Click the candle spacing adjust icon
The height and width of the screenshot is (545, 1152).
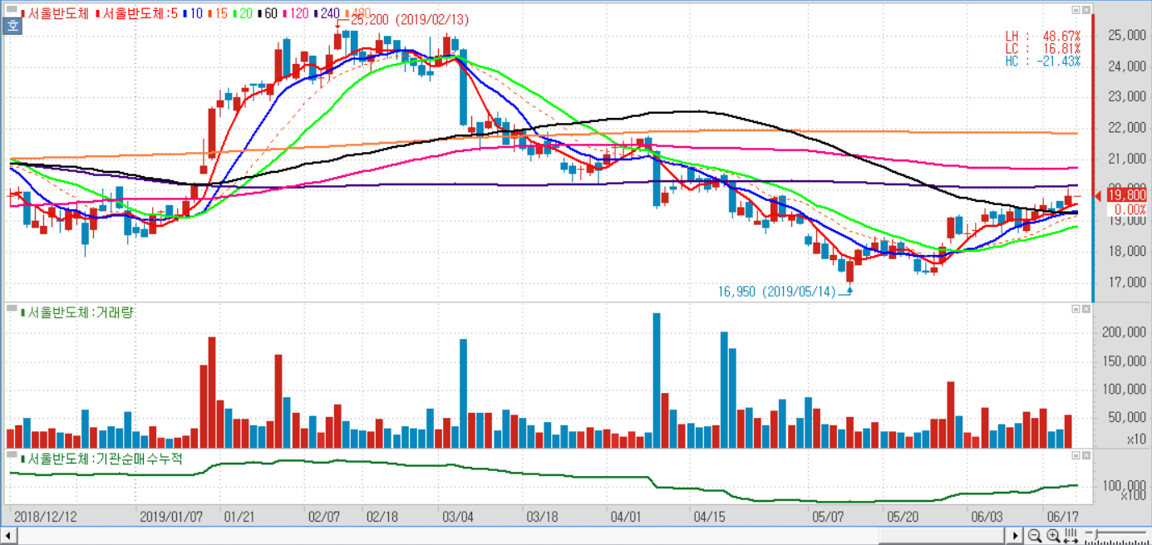pyautogui.click(x=1069, y=536)
